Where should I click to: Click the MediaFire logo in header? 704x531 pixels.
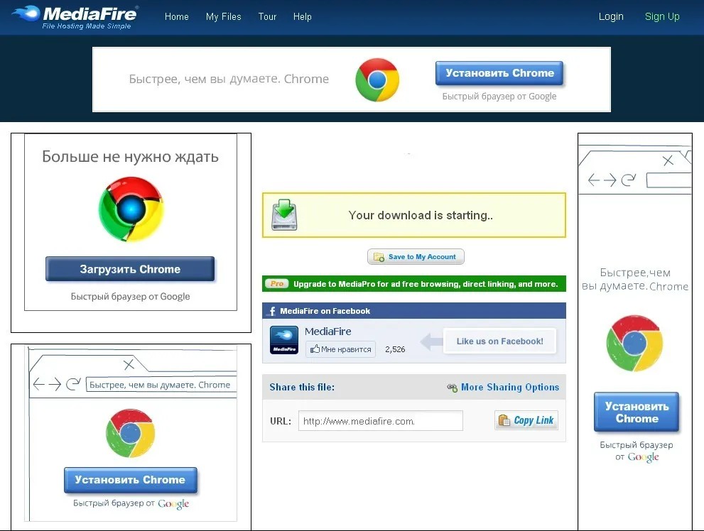[x=75, y=18]
